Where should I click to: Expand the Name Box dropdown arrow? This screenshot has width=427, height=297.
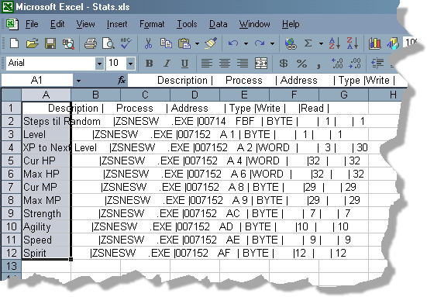78,81
